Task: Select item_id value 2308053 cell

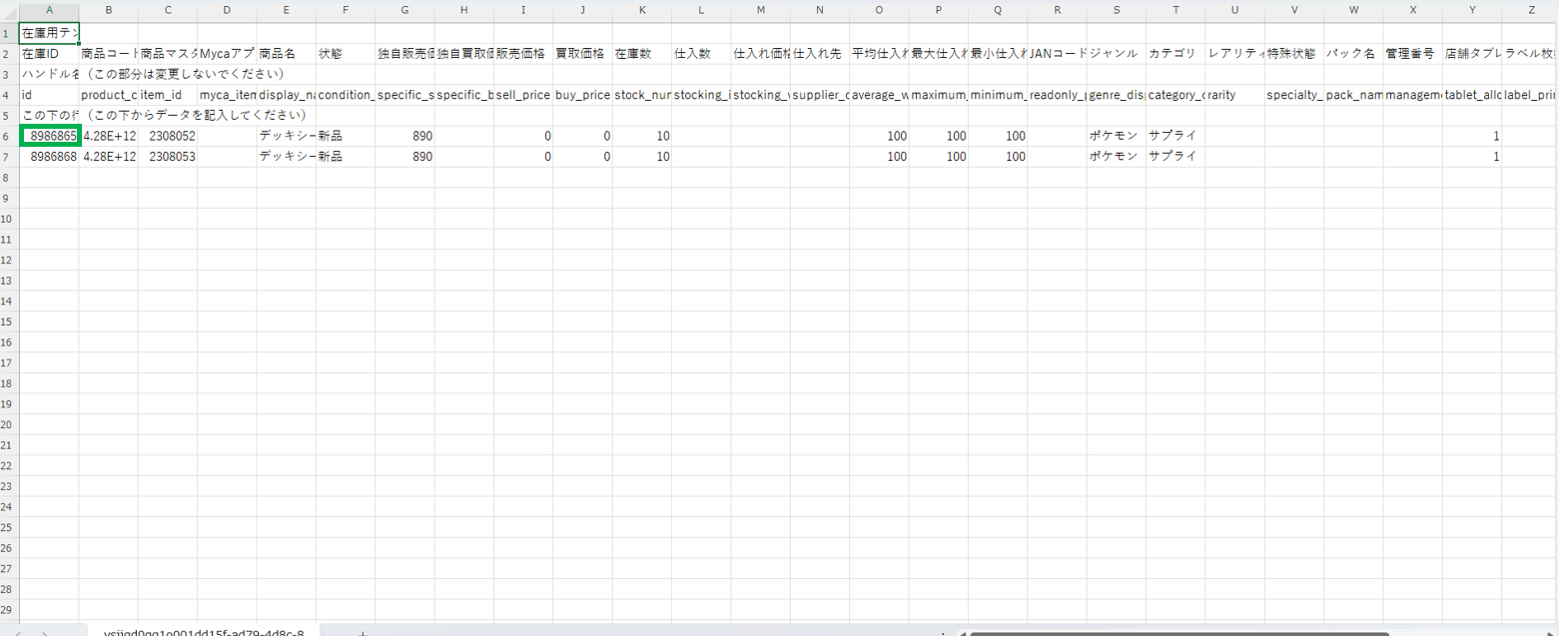Action: pyautogui.click(x=168, y=156)
